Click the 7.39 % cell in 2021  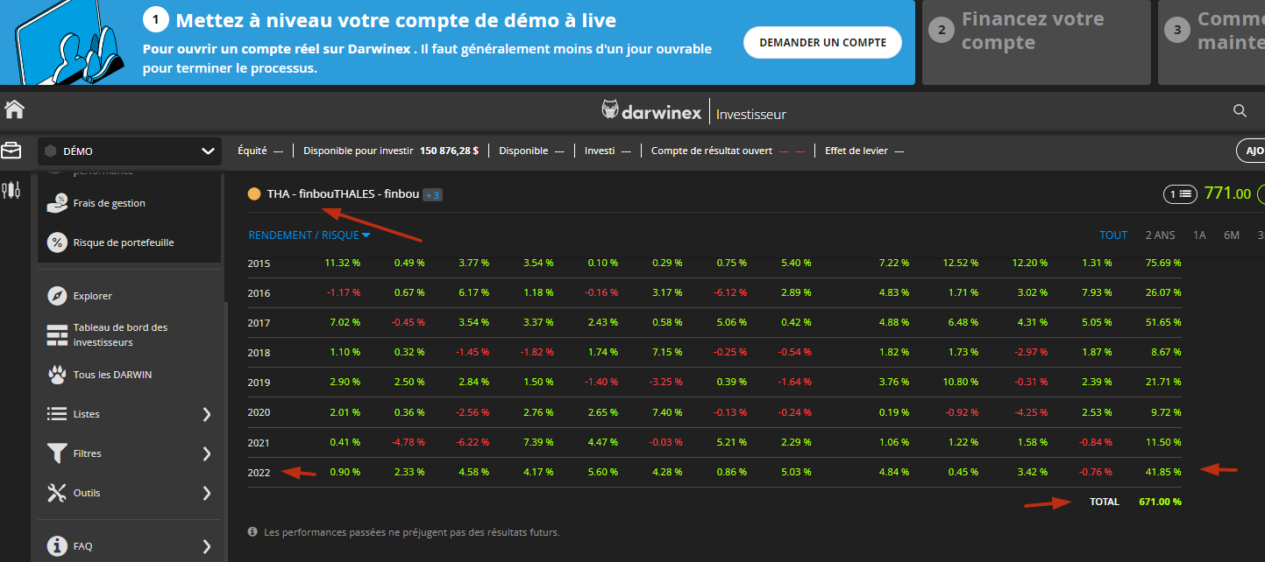pyautogui.click(x=539, y=442)
